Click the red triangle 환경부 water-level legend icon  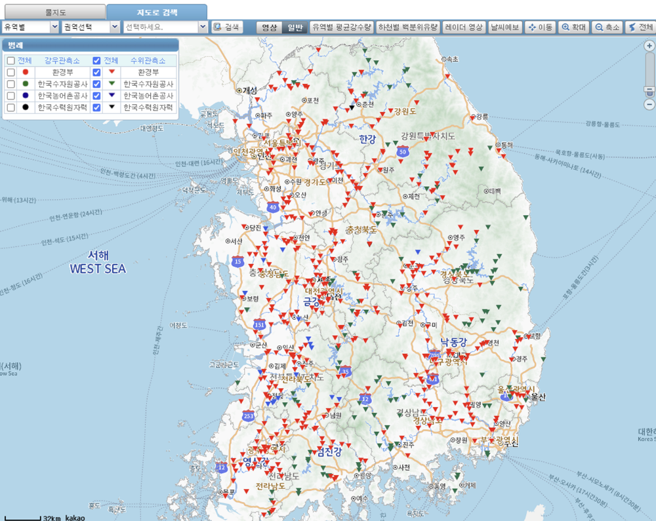click(112, 72)
